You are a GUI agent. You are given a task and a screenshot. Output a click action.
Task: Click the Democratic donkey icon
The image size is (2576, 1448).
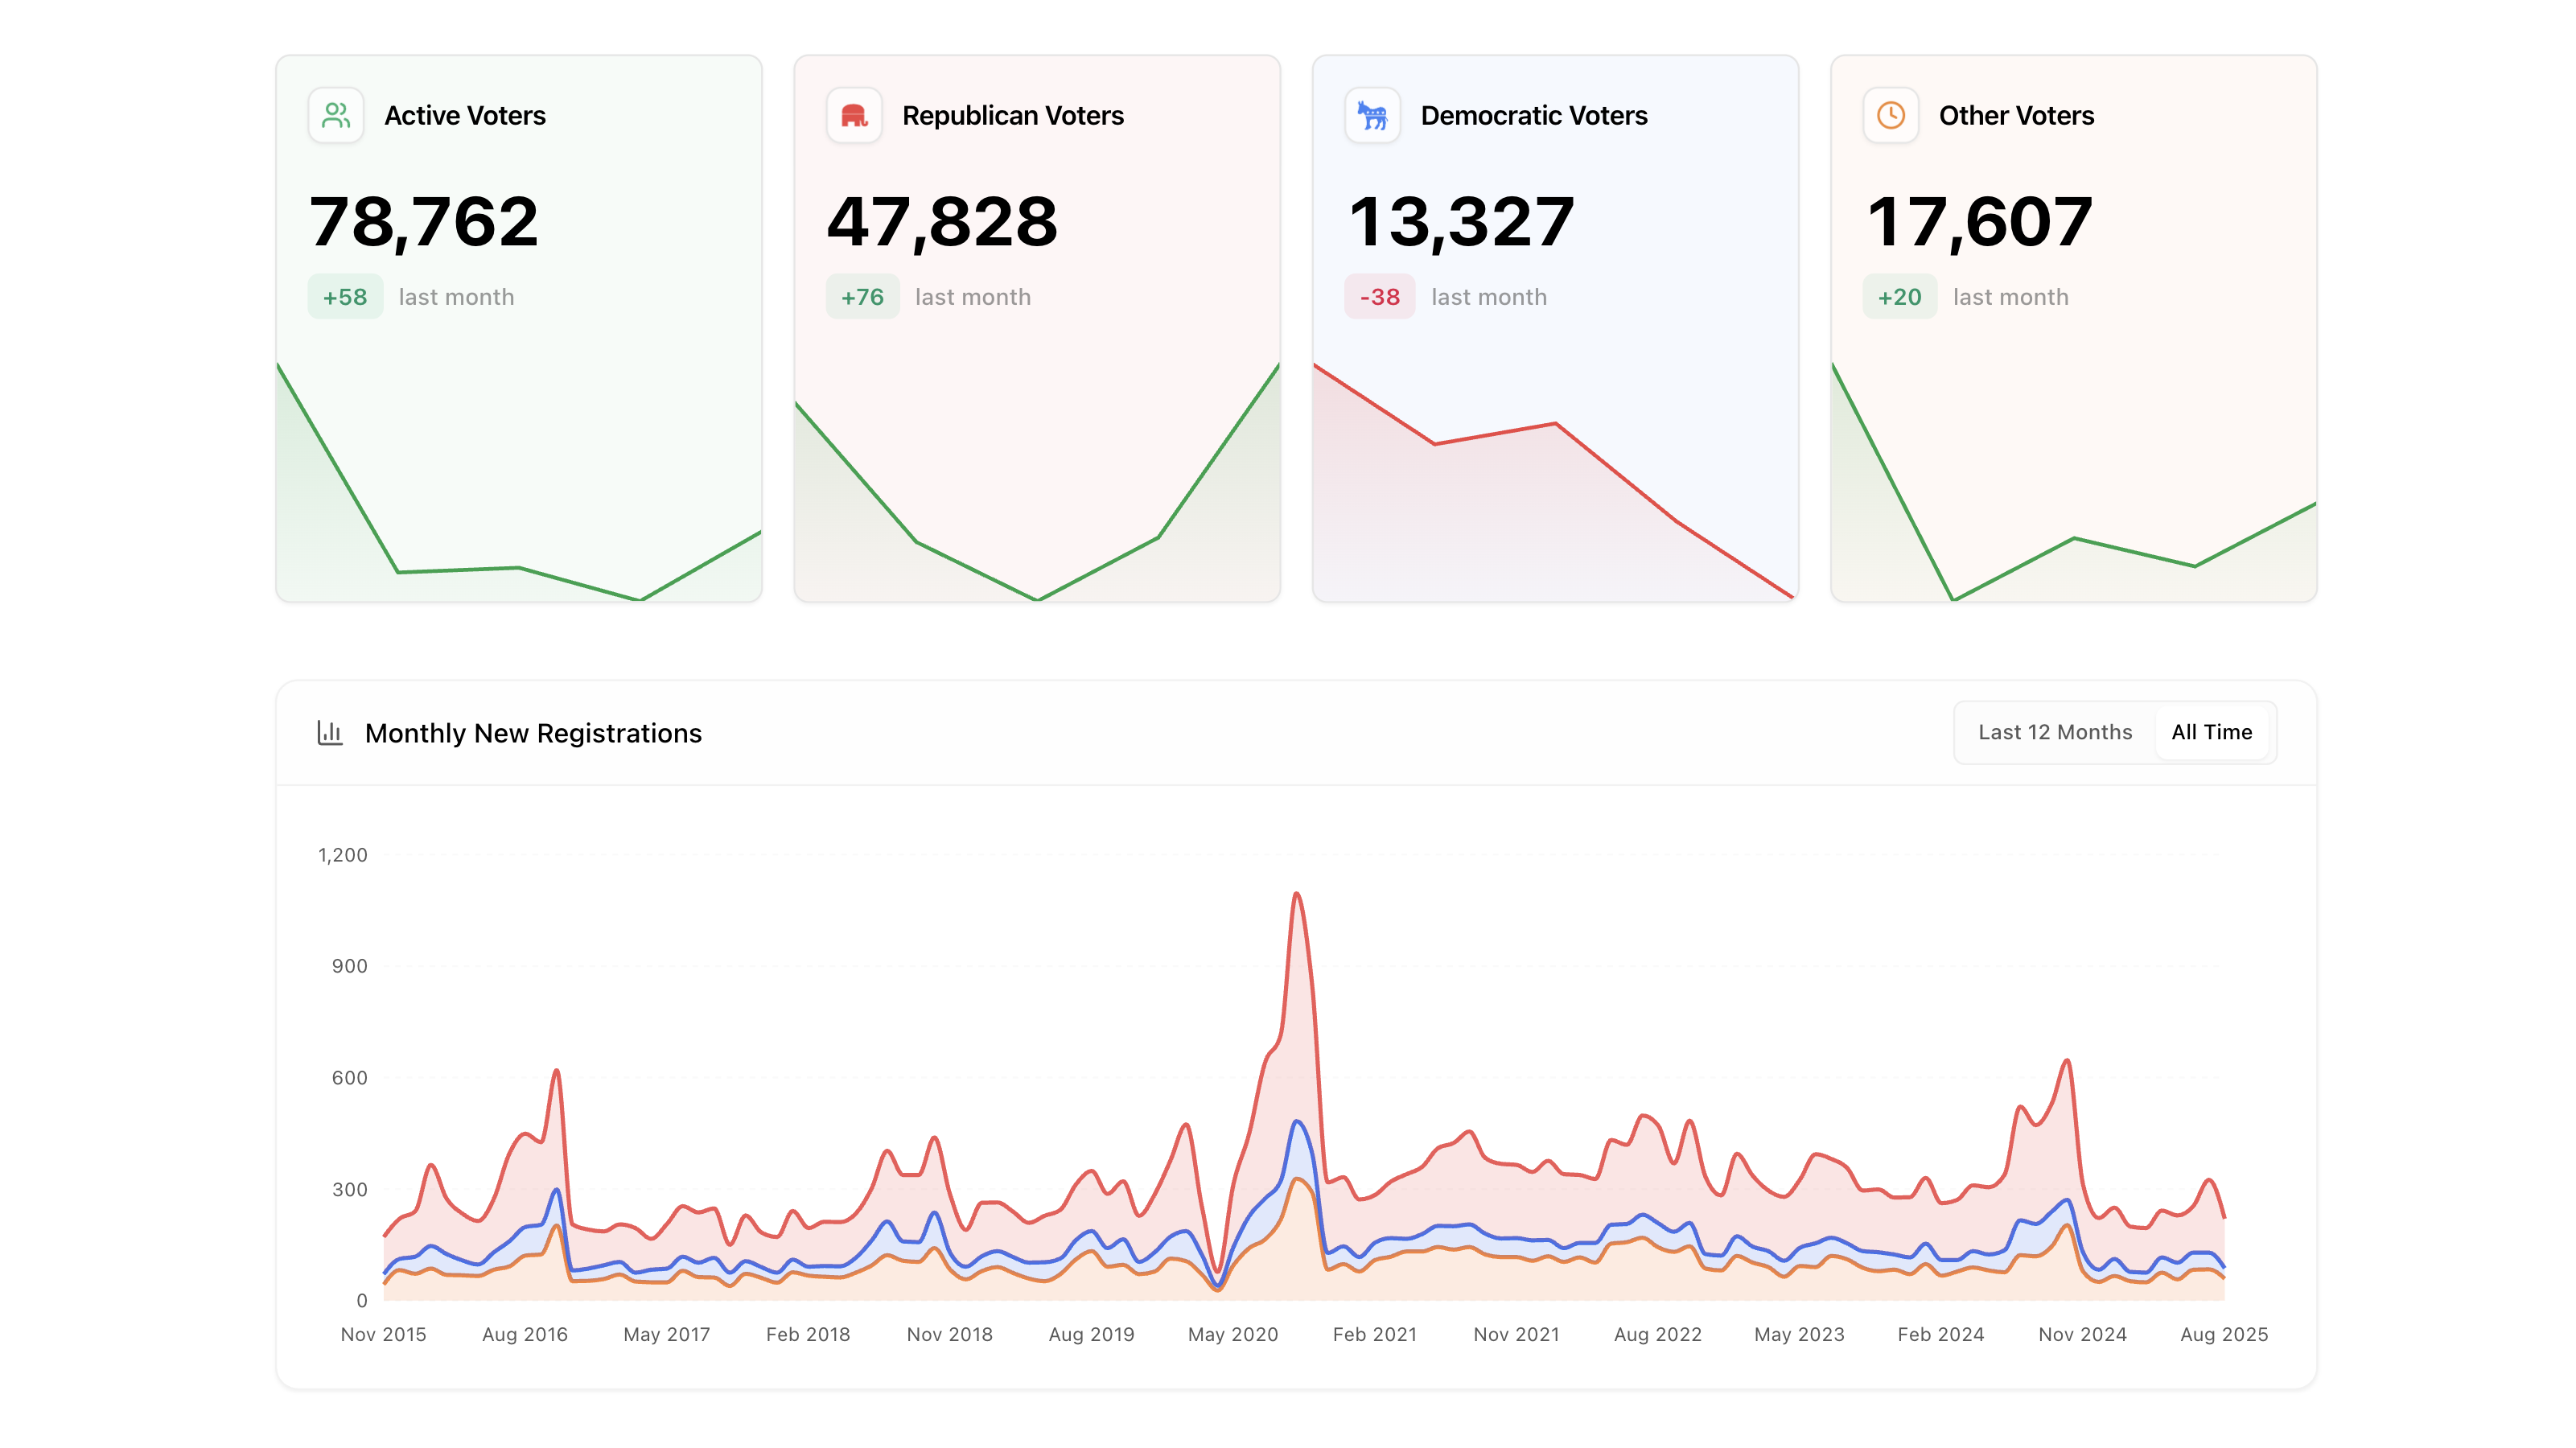click(1372, 115)
